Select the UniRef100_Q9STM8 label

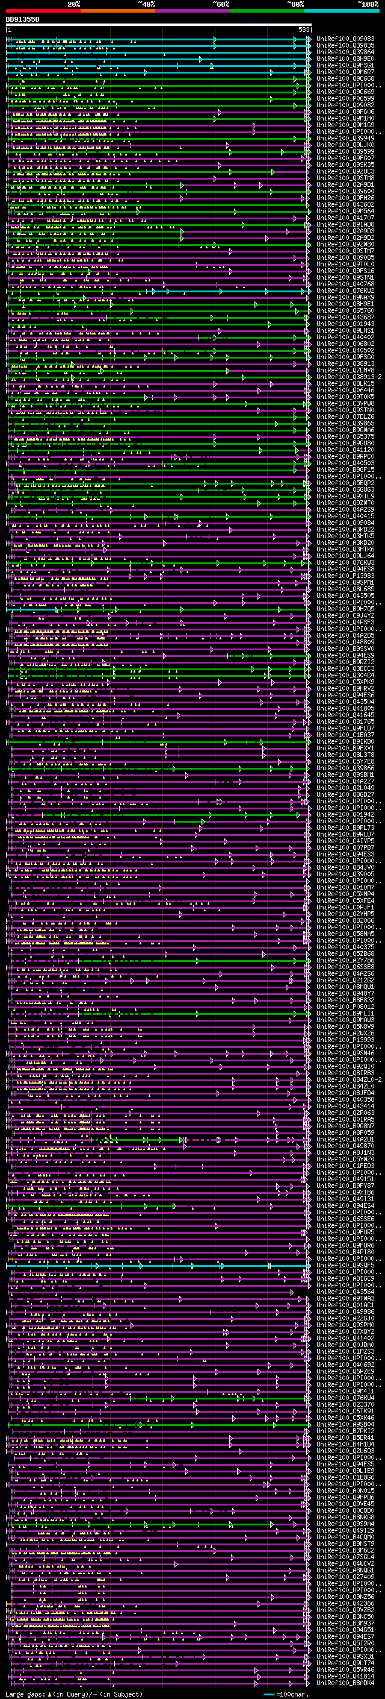pos(345,178)
